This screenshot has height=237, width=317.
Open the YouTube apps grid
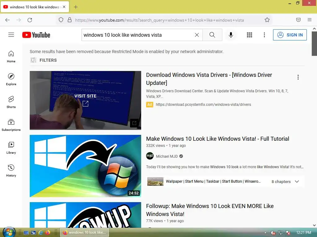250,35
